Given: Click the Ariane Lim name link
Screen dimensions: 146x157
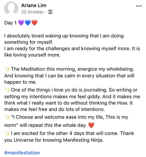Looking at the screenshot, I should (34, 5).
